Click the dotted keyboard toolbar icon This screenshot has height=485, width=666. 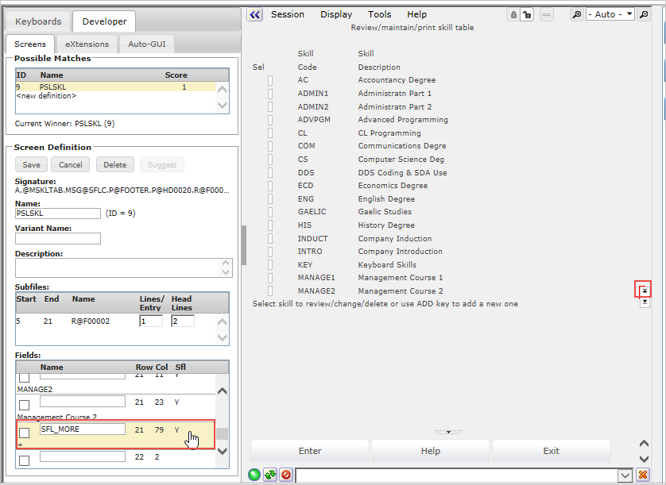(547, 15)
